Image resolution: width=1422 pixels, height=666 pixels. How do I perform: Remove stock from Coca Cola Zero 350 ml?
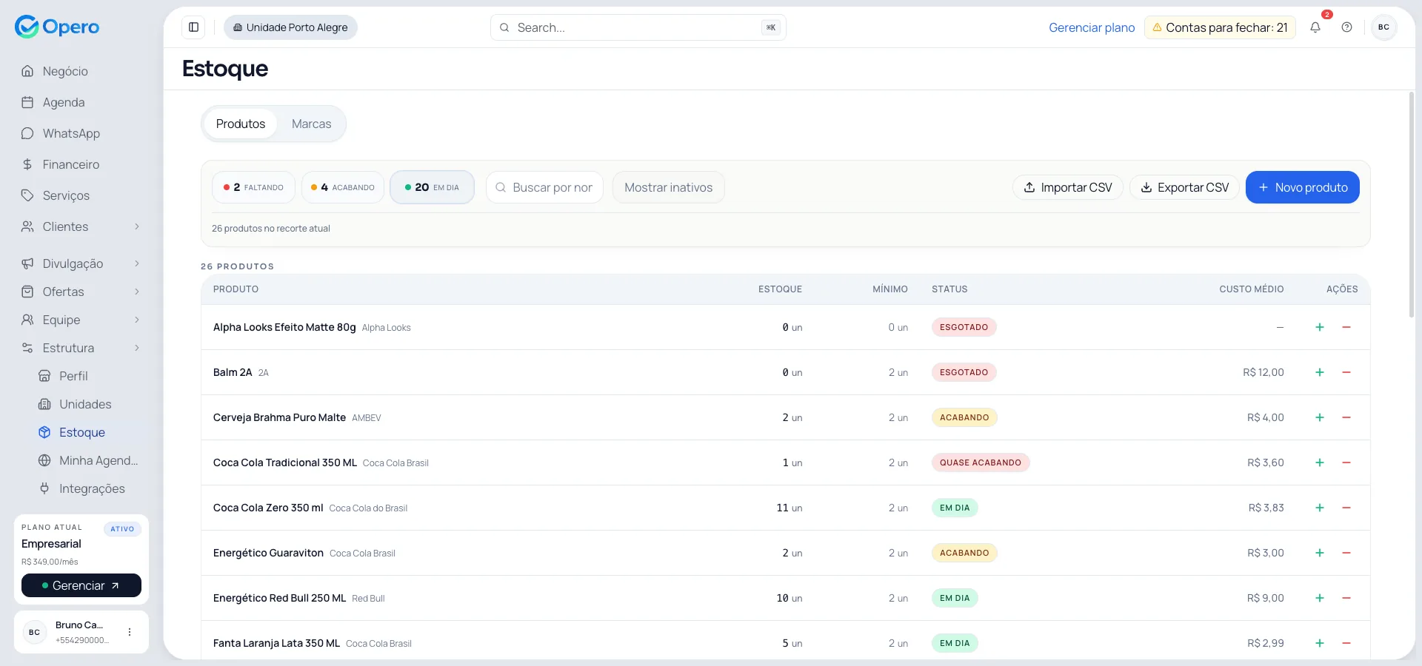[1346, 508]
